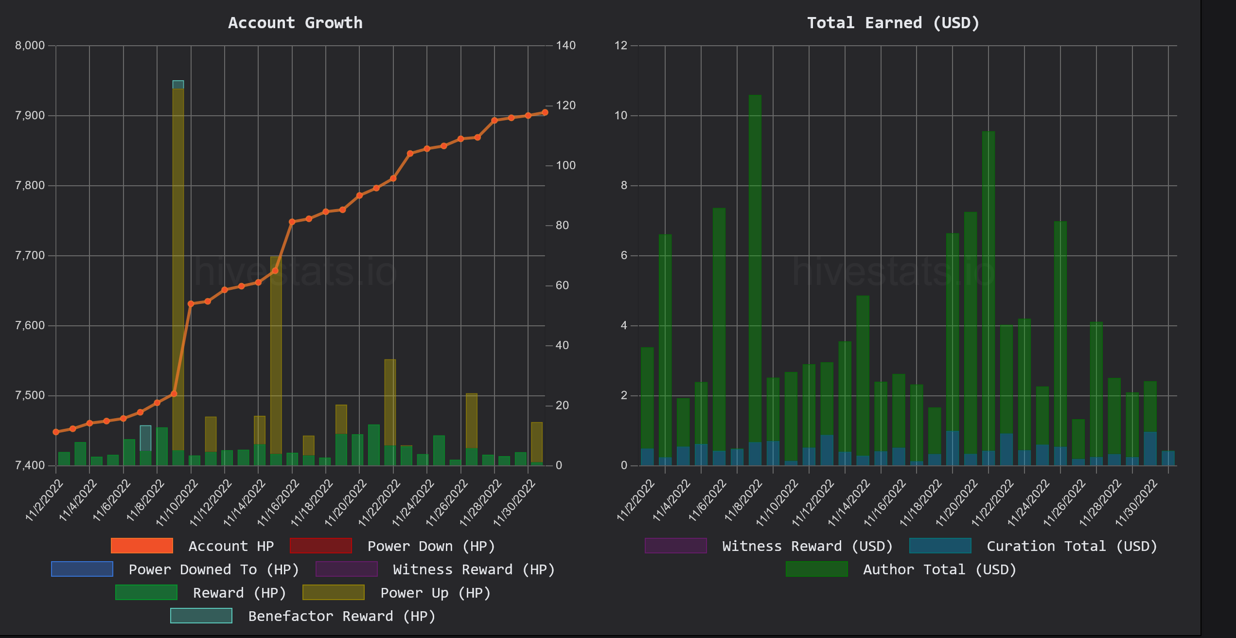The height and width of the screenshot is (638, 1236).
Task: Click the Account HP point at 11/16/2022
Action: point(292,222)
